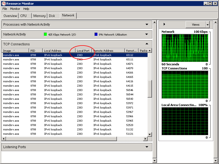Sort by Remote Address column header

click(108, 51)
